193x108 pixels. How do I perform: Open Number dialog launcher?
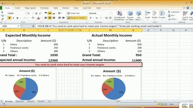click(x=111, y=22)
